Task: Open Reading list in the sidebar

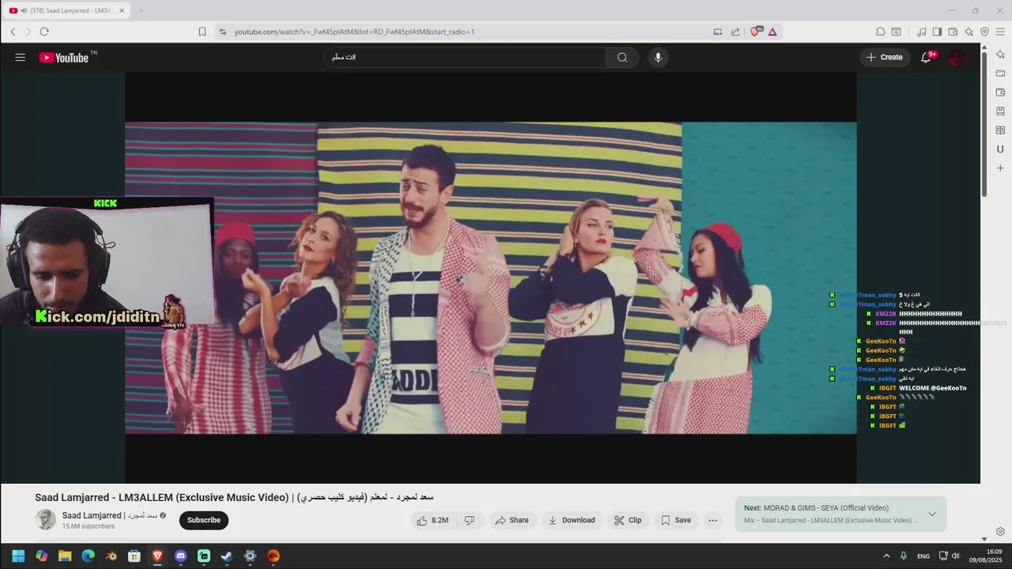Action: 1000,130
